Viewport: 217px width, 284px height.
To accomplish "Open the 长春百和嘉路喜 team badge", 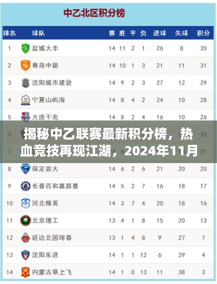I will (x=26, y=186).
